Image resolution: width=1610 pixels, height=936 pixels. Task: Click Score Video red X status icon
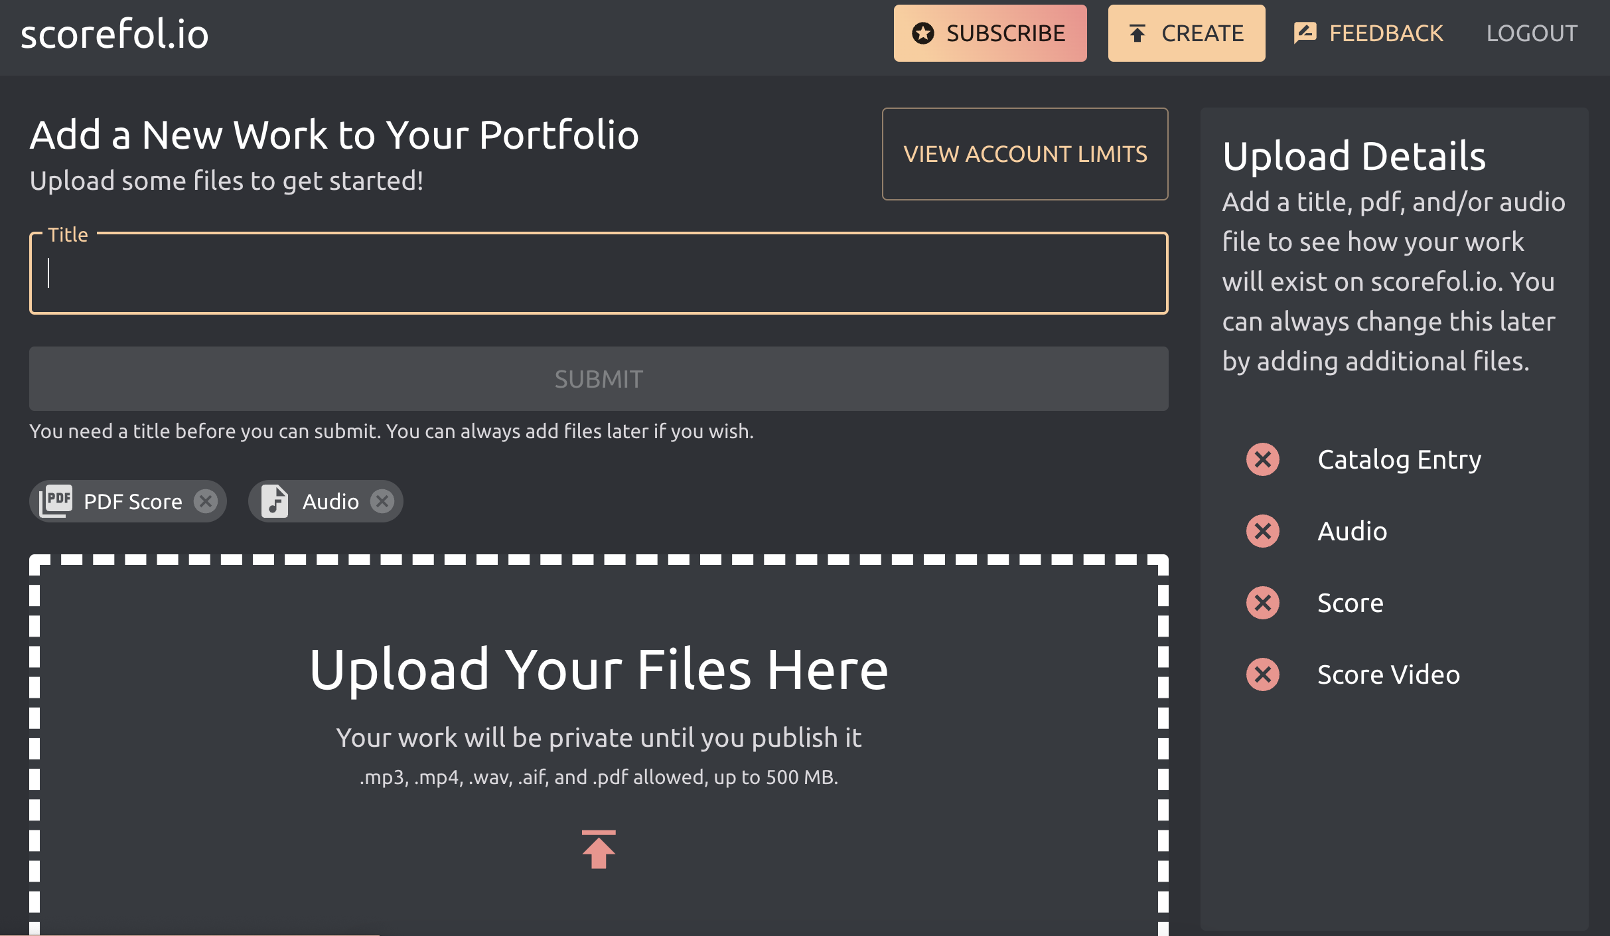pyautogui.click(x=1262, y=674)
